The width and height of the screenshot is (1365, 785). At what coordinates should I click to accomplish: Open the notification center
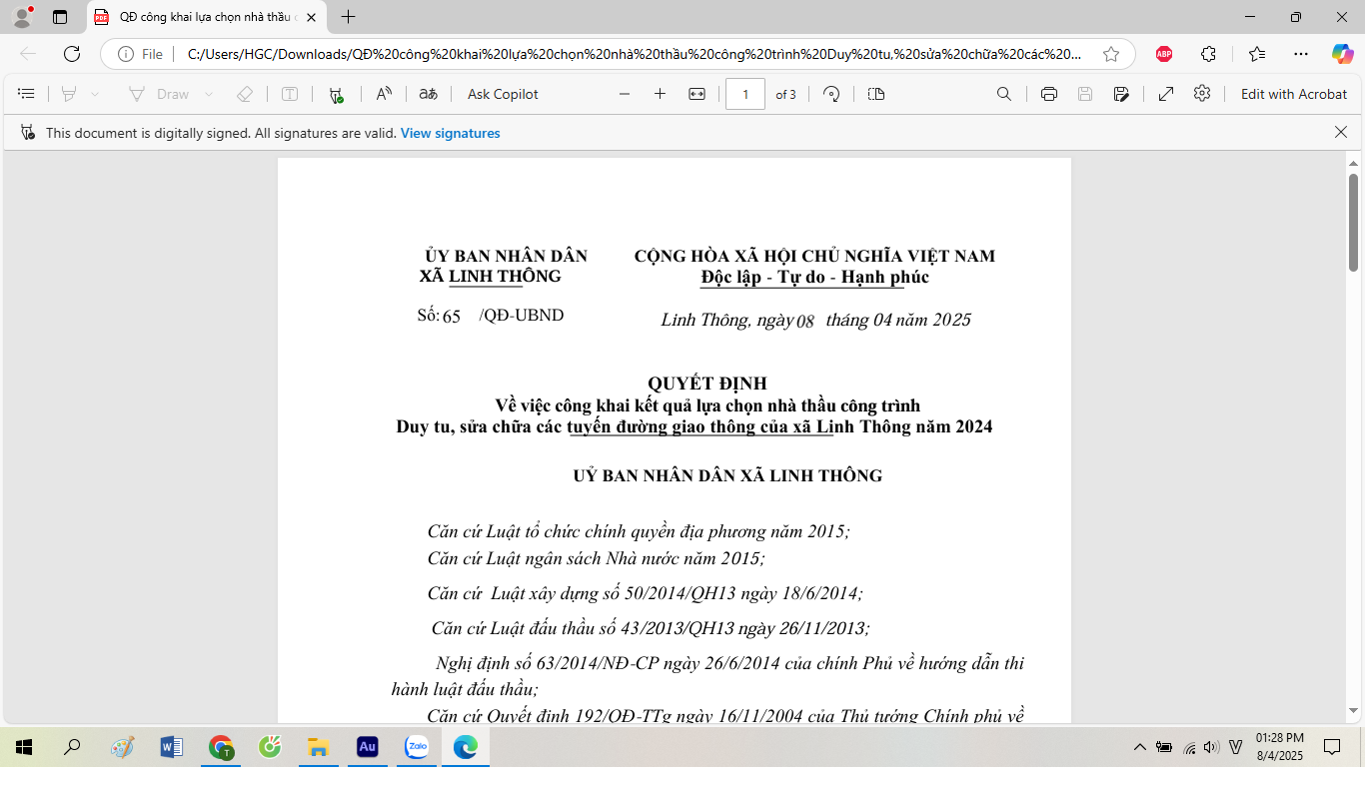tap(1332, 747)
